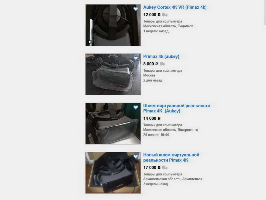View photo of Aukey Cortex headset in case

[113, 25]
